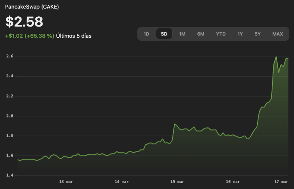Choose the YTD range option
Image resolution: width=294 pixels, height=189 pixels.
[221, 34]
